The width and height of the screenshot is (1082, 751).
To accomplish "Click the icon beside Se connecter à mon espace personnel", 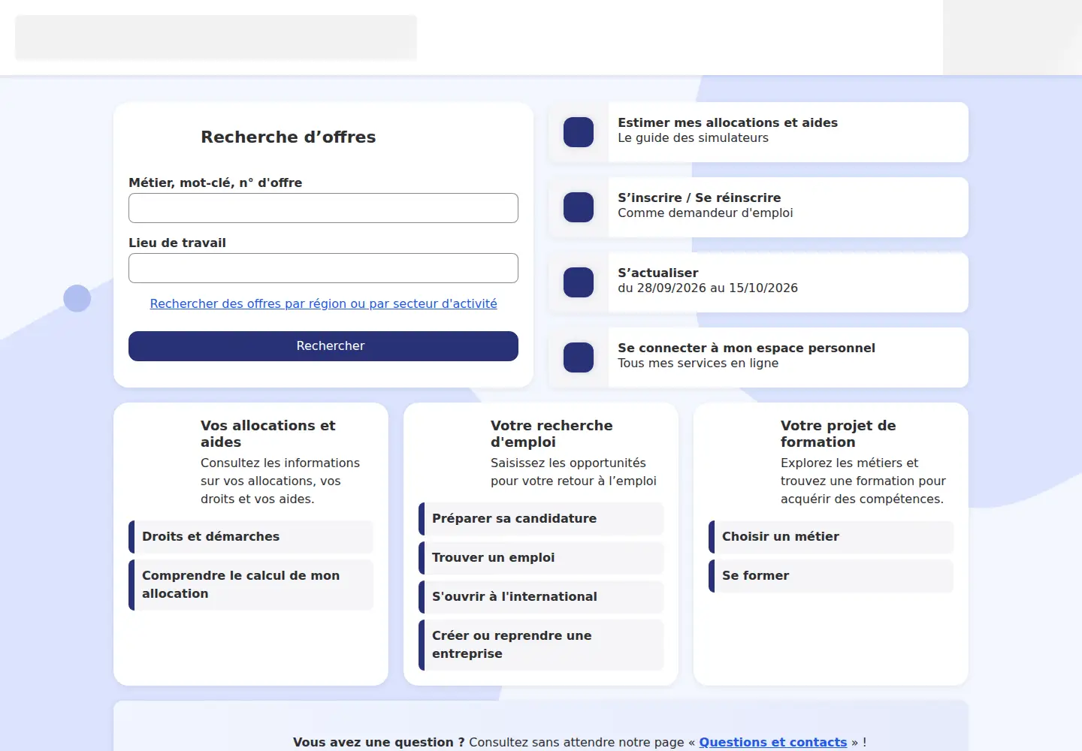I will pyautogui.click(x=579, y=357).
